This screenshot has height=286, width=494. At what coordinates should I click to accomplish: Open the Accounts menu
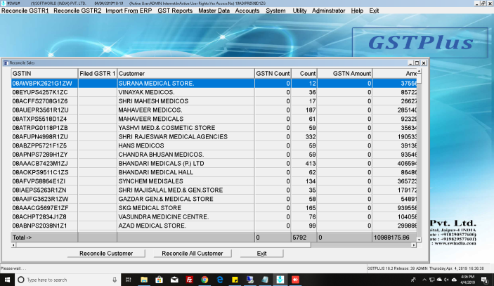(x=247, y=11)
